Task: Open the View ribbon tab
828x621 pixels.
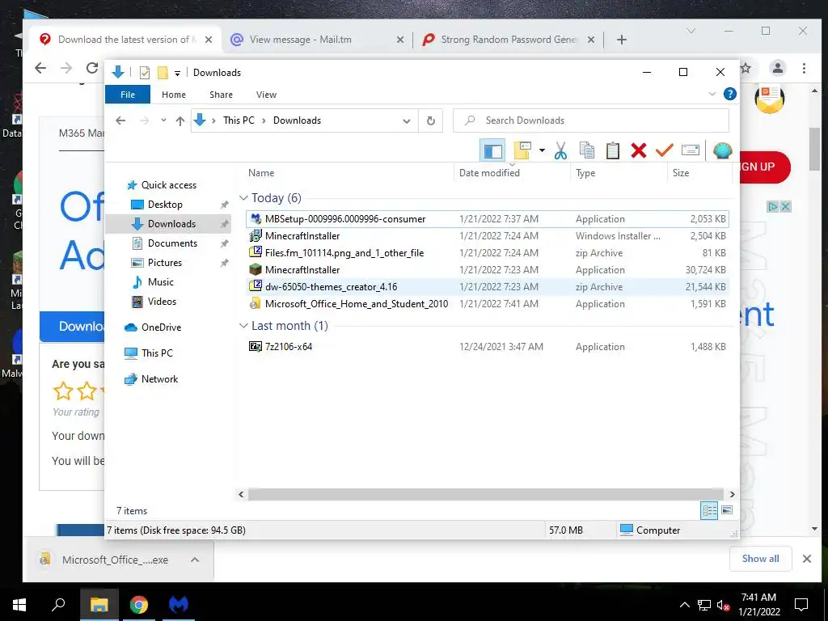Action: coord(266,95)
